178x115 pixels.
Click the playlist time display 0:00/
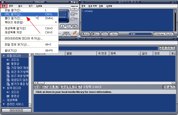pyautogui.click(x=140, y=34)
